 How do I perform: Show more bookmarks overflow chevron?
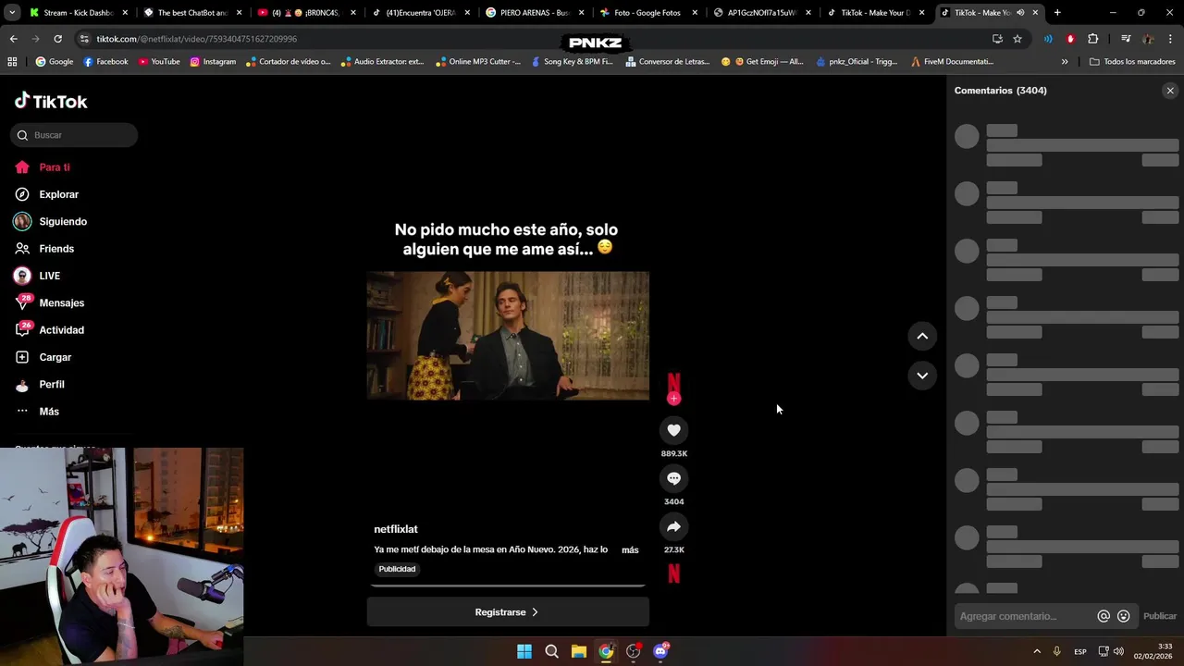1065,62
